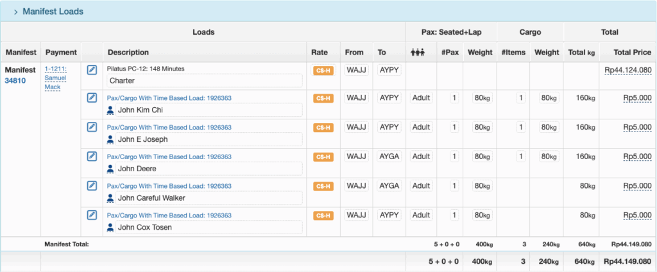Click the C$-H rate badge on Charter row
The height and width of the screenshot is (272, 657).
tap(323, 71)
